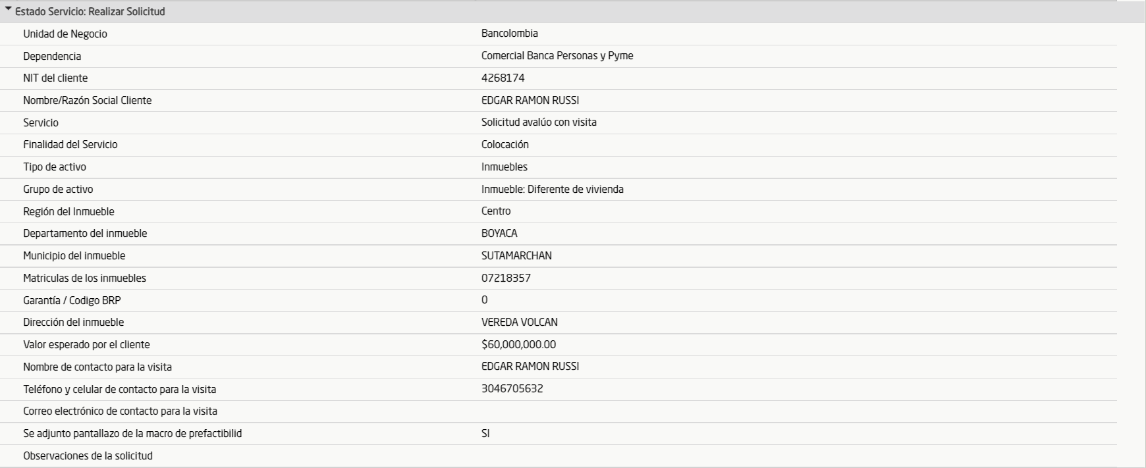Image resolution: width=1146 pixels, height=468 pixels.
Task: Click the 'Observaciones de la solicitud' label
Action: (88, 455)
